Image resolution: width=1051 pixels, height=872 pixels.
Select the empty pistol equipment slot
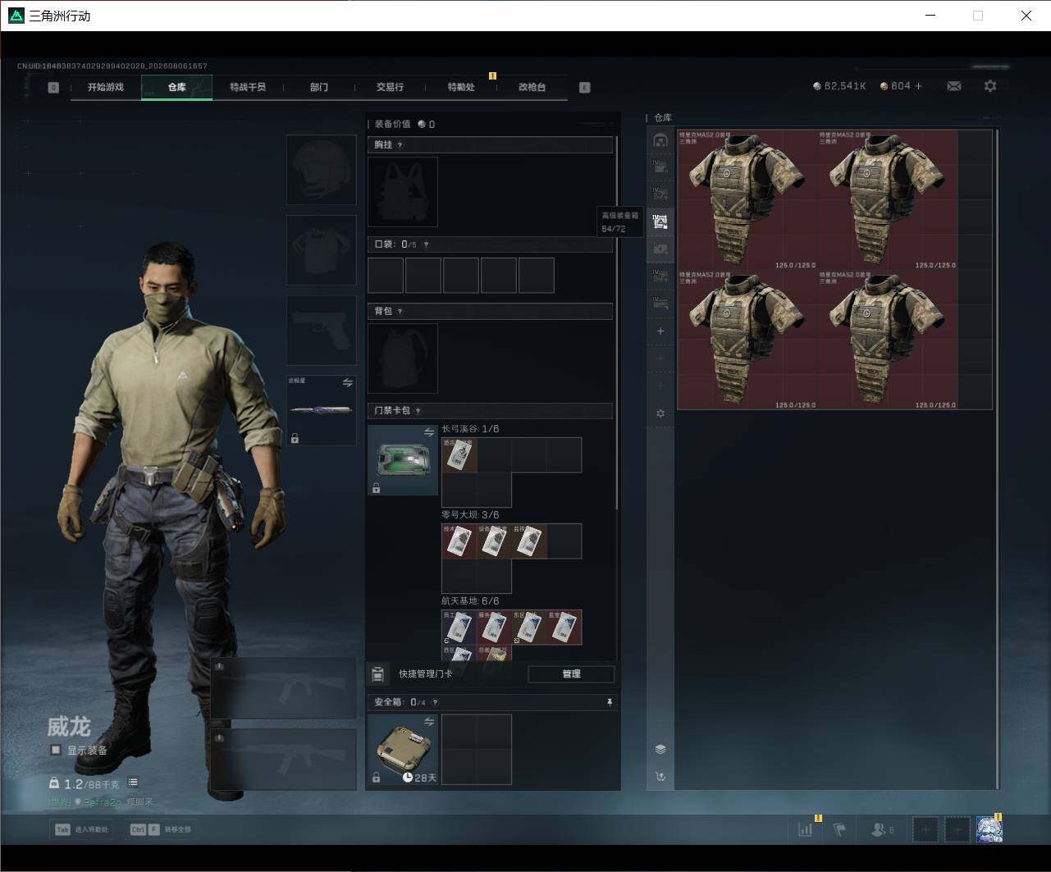tap(322, 331)
